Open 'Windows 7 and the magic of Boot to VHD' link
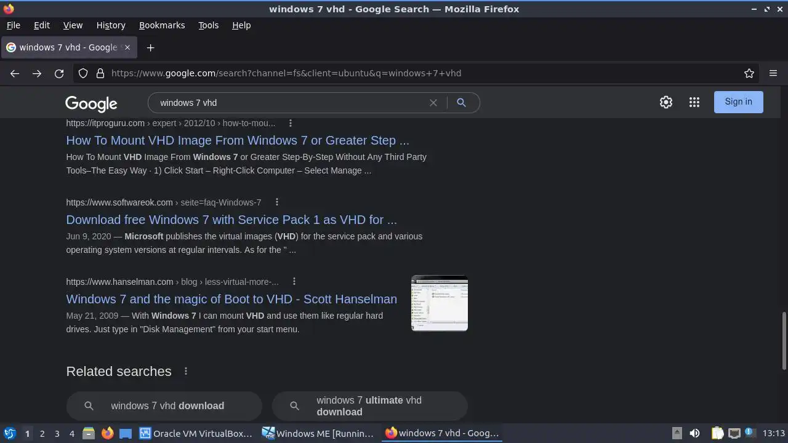The height and width of the screenshot is (443, 788). pos(231,299)
